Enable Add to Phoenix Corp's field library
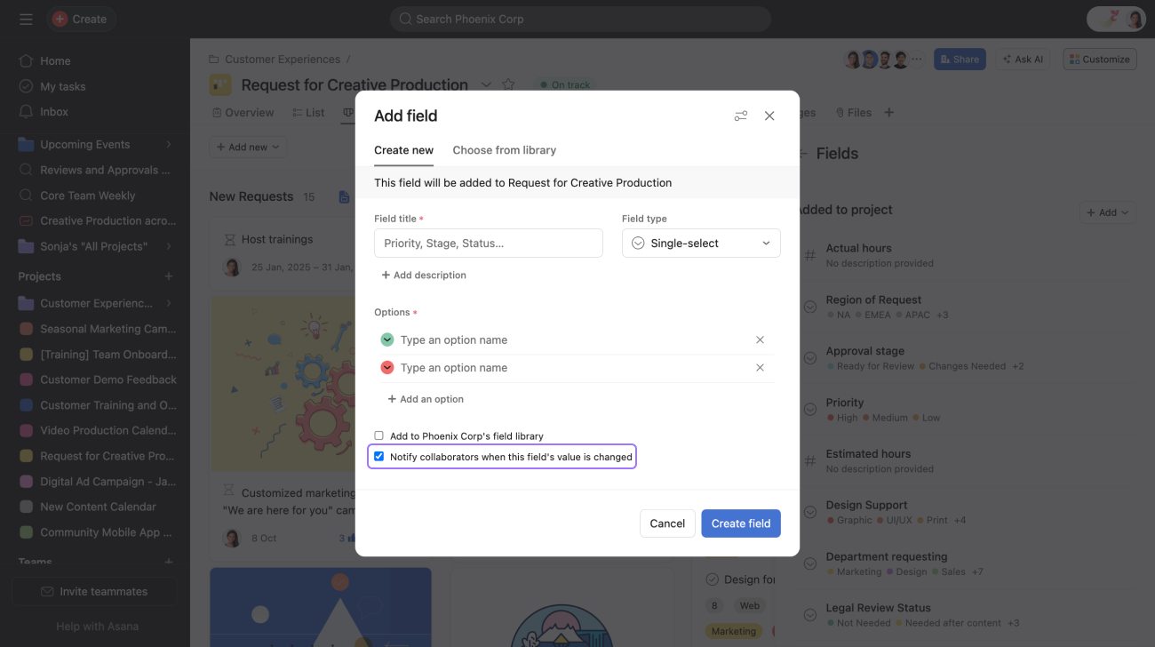The height and width of the screenshot is (647, 1155). [x=378, y=435]
